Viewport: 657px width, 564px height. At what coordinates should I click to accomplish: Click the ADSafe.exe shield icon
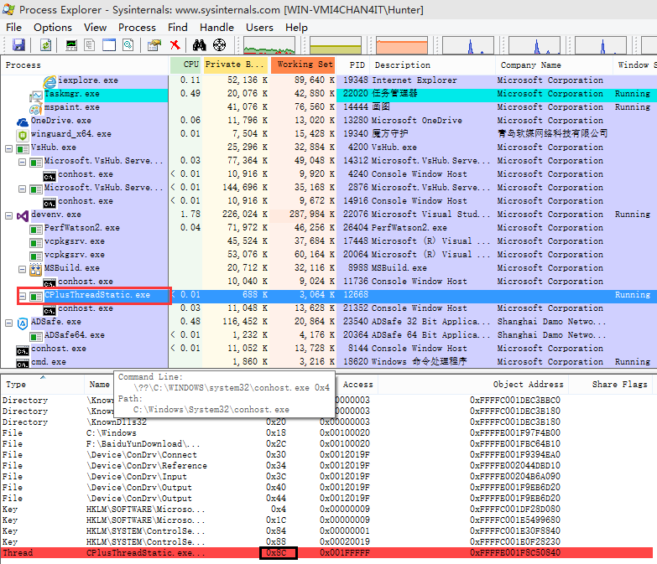[23, 323]
